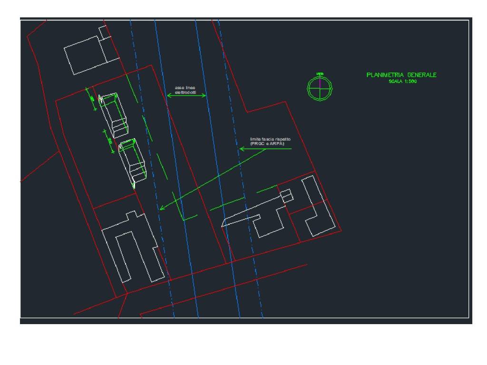Select the 'limite fascia rispetto (PRGC e ARPA)' label
Image resolution: width=487 pixels, height=365 pixels.
coord(270,141)
